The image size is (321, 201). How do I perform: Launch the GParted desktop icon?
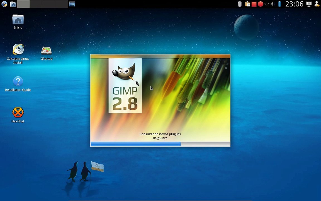[x=47, y=50]
